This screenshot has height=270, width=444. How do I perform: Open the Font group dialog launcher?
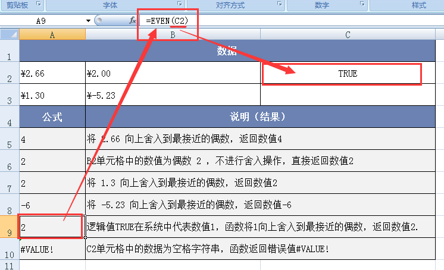[180, 4]
